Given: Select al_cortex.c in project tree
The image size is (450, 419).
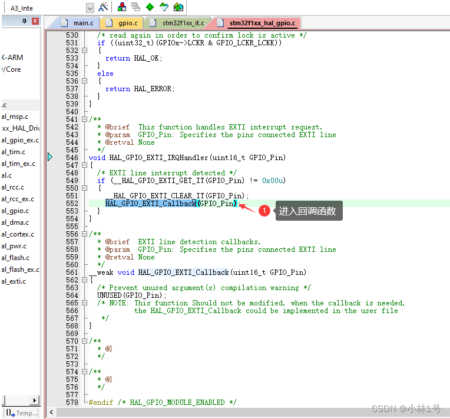Looking at the screenshot, I should (18, 234).
